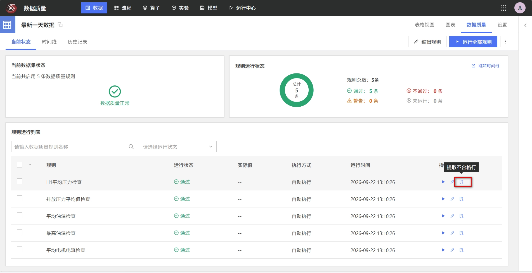
Task: Edit the 最高油温检查 rule
Action: click(452, 233)
